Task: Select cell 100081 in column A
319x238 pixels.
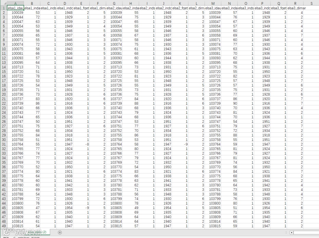Action: pos(15,53)
